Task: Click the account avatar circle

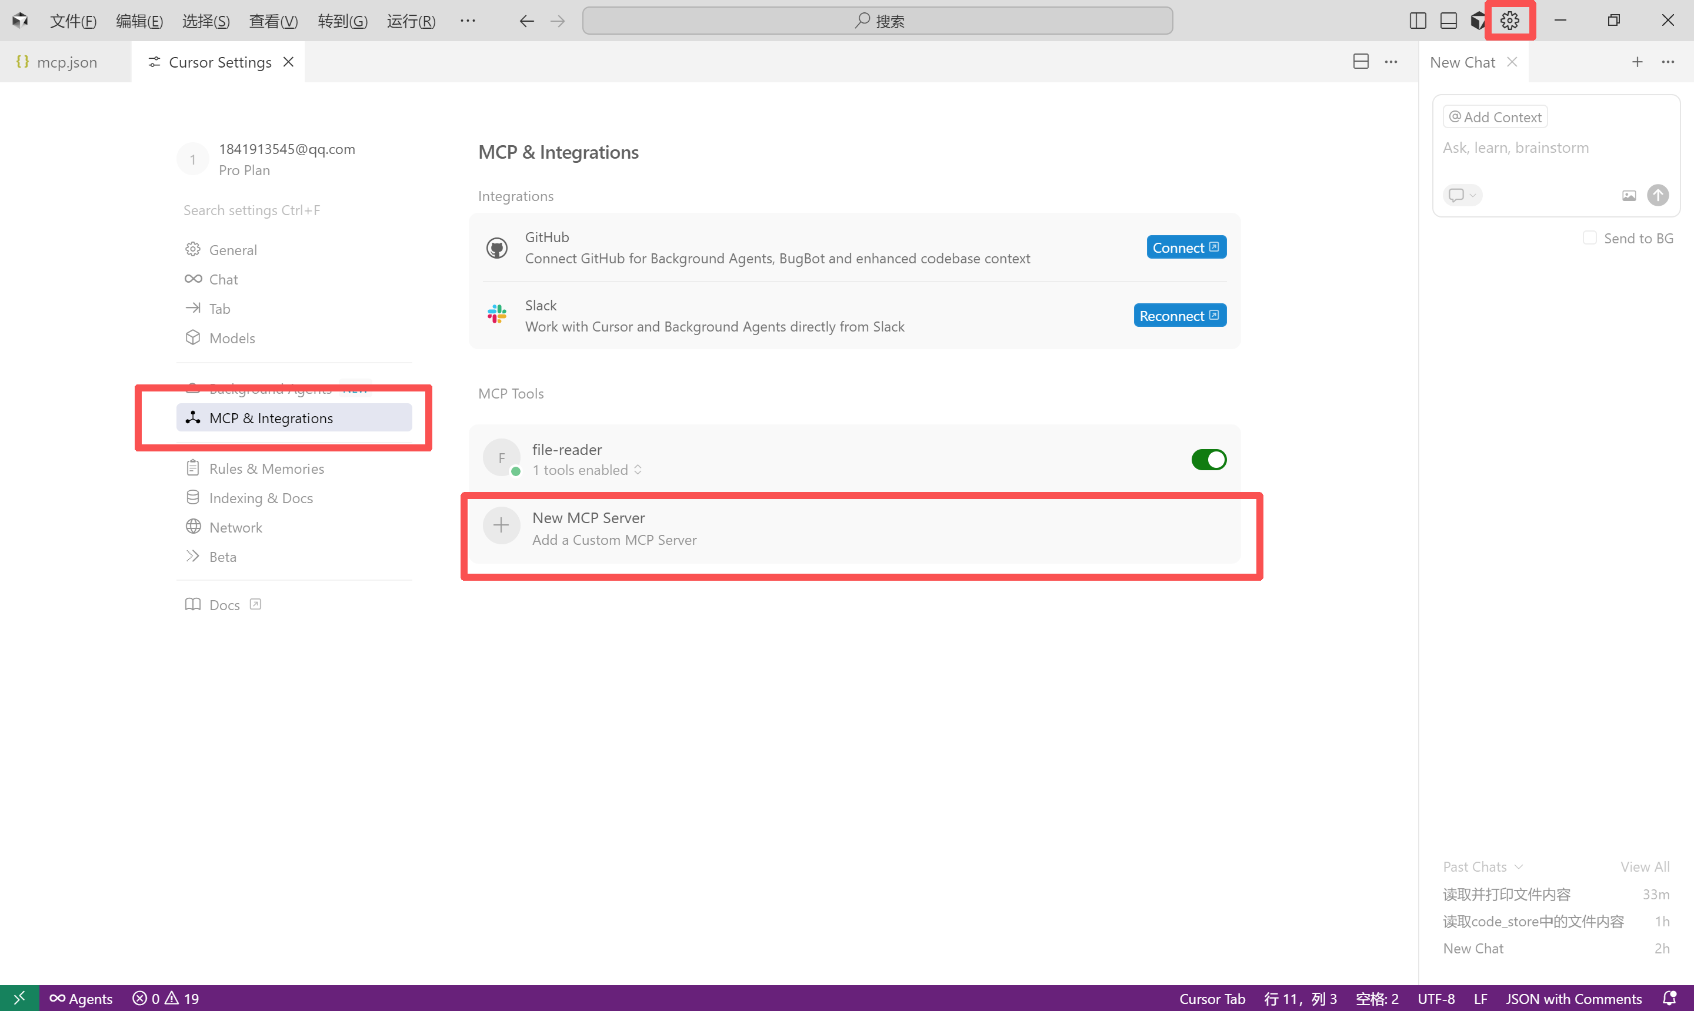Action: click(193, 159)
